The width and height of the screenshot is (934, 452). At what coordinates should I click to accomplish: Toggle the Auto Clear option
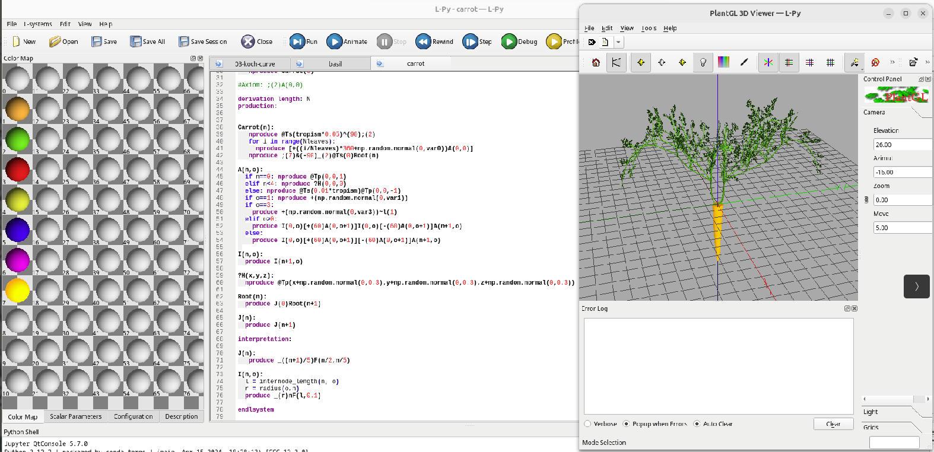(x=697, y=424)
